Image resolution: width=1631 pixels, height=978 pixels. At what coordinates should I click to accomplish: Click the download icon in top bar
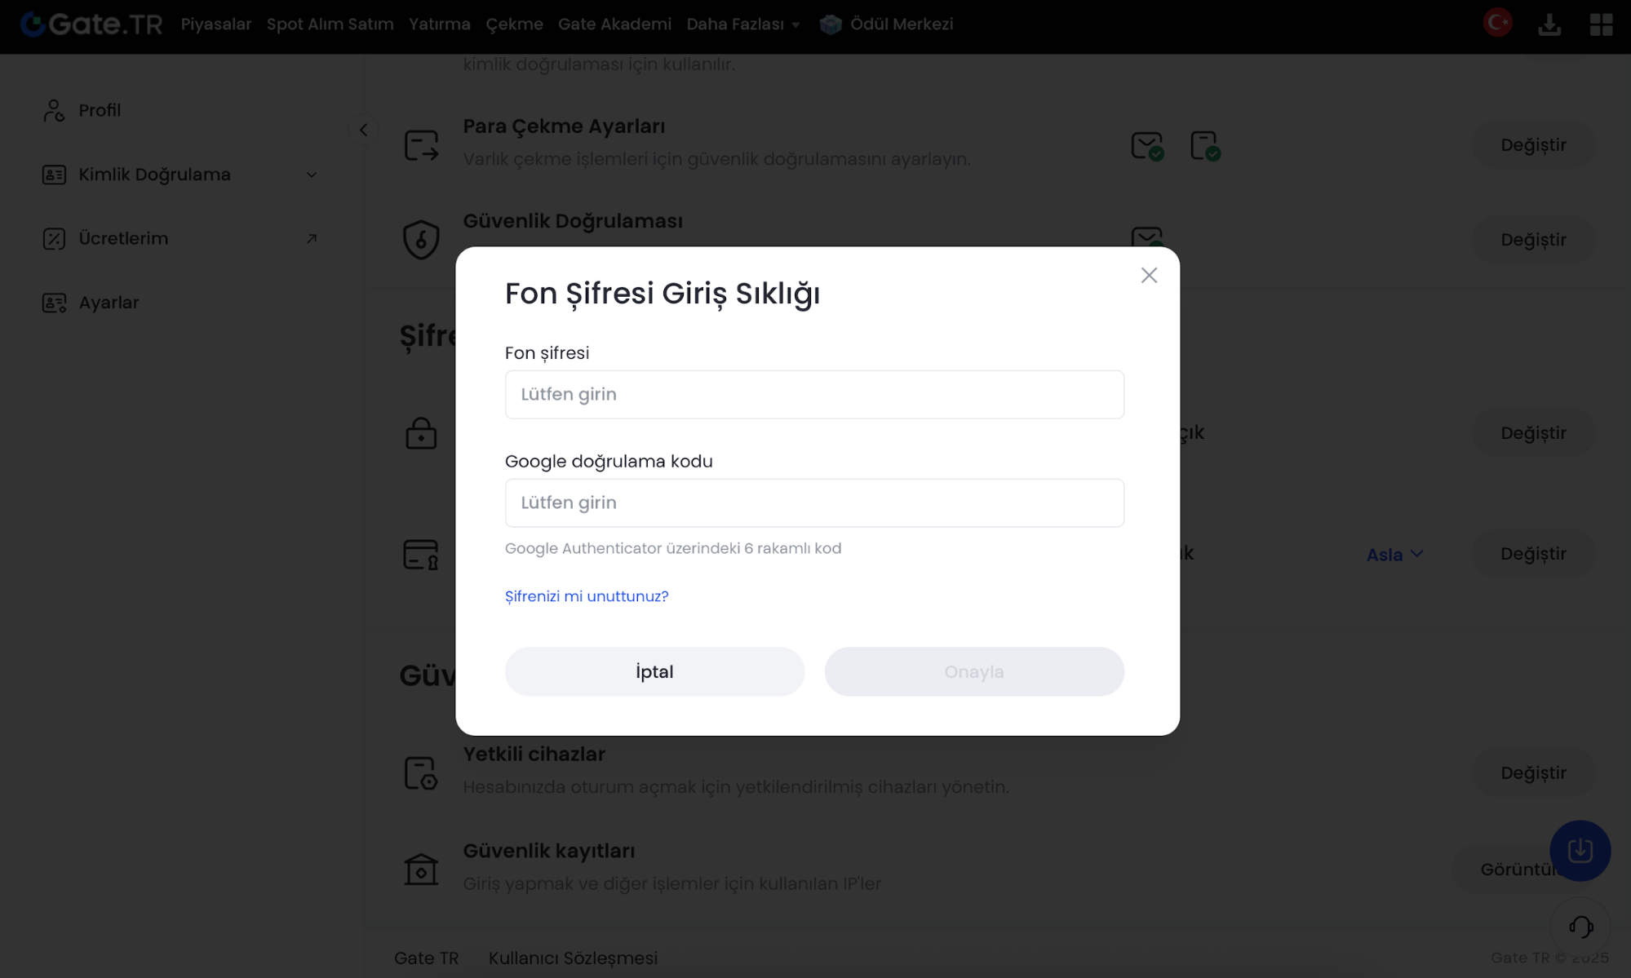1549,24
